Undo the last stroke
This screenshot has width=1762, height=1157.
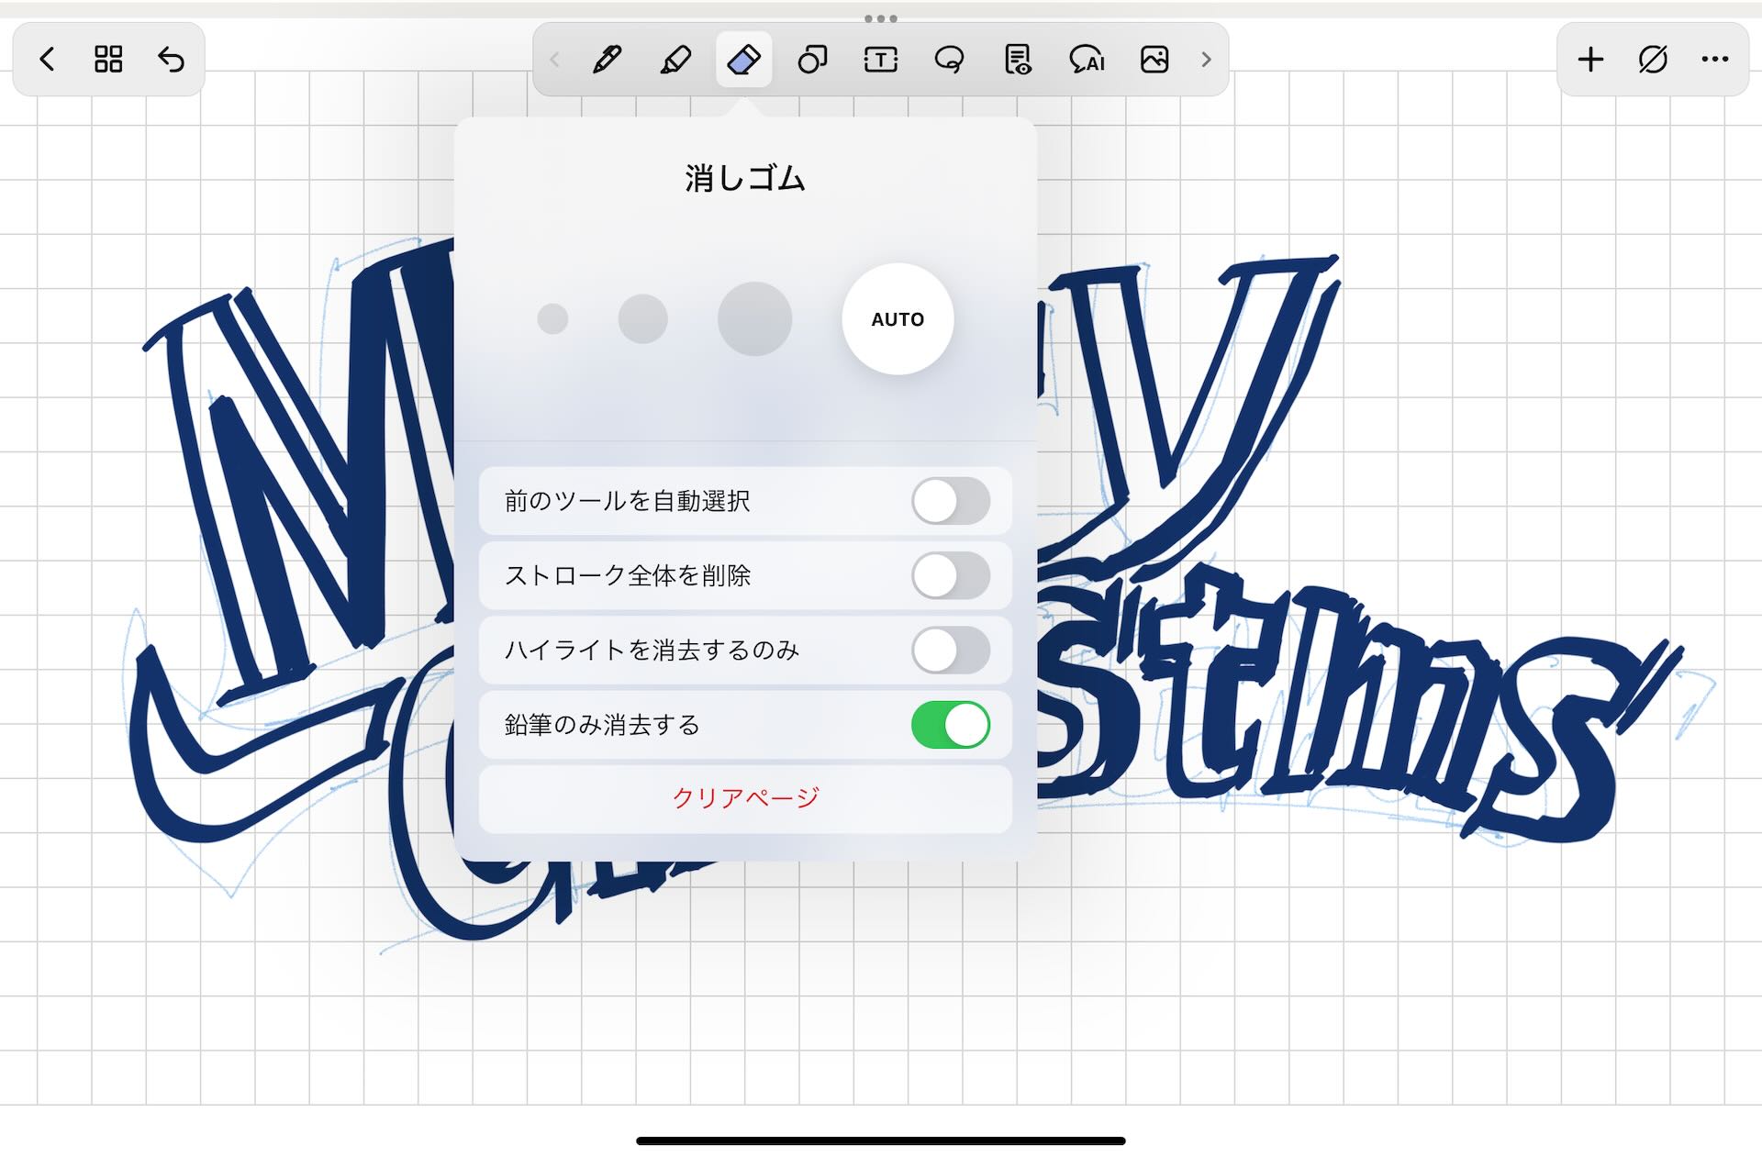point(171,60)
